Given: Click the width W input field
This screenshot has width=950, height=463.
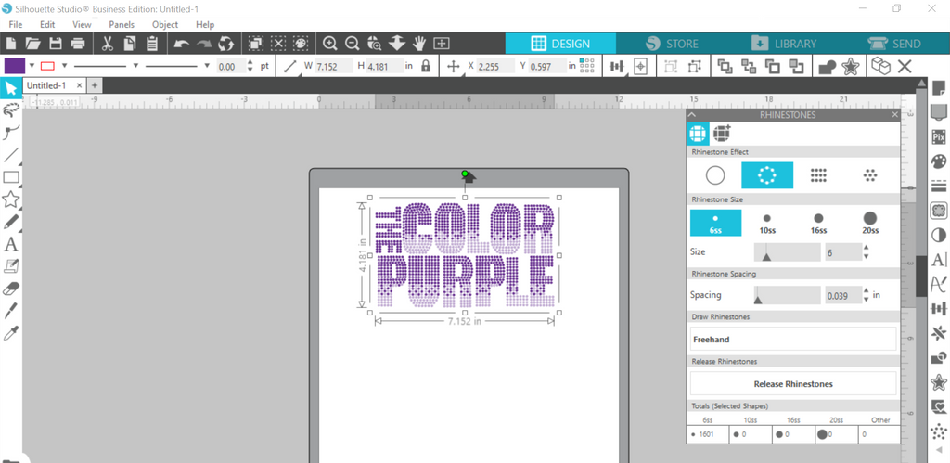Looking at the screenshot, I should pos(334,66).
